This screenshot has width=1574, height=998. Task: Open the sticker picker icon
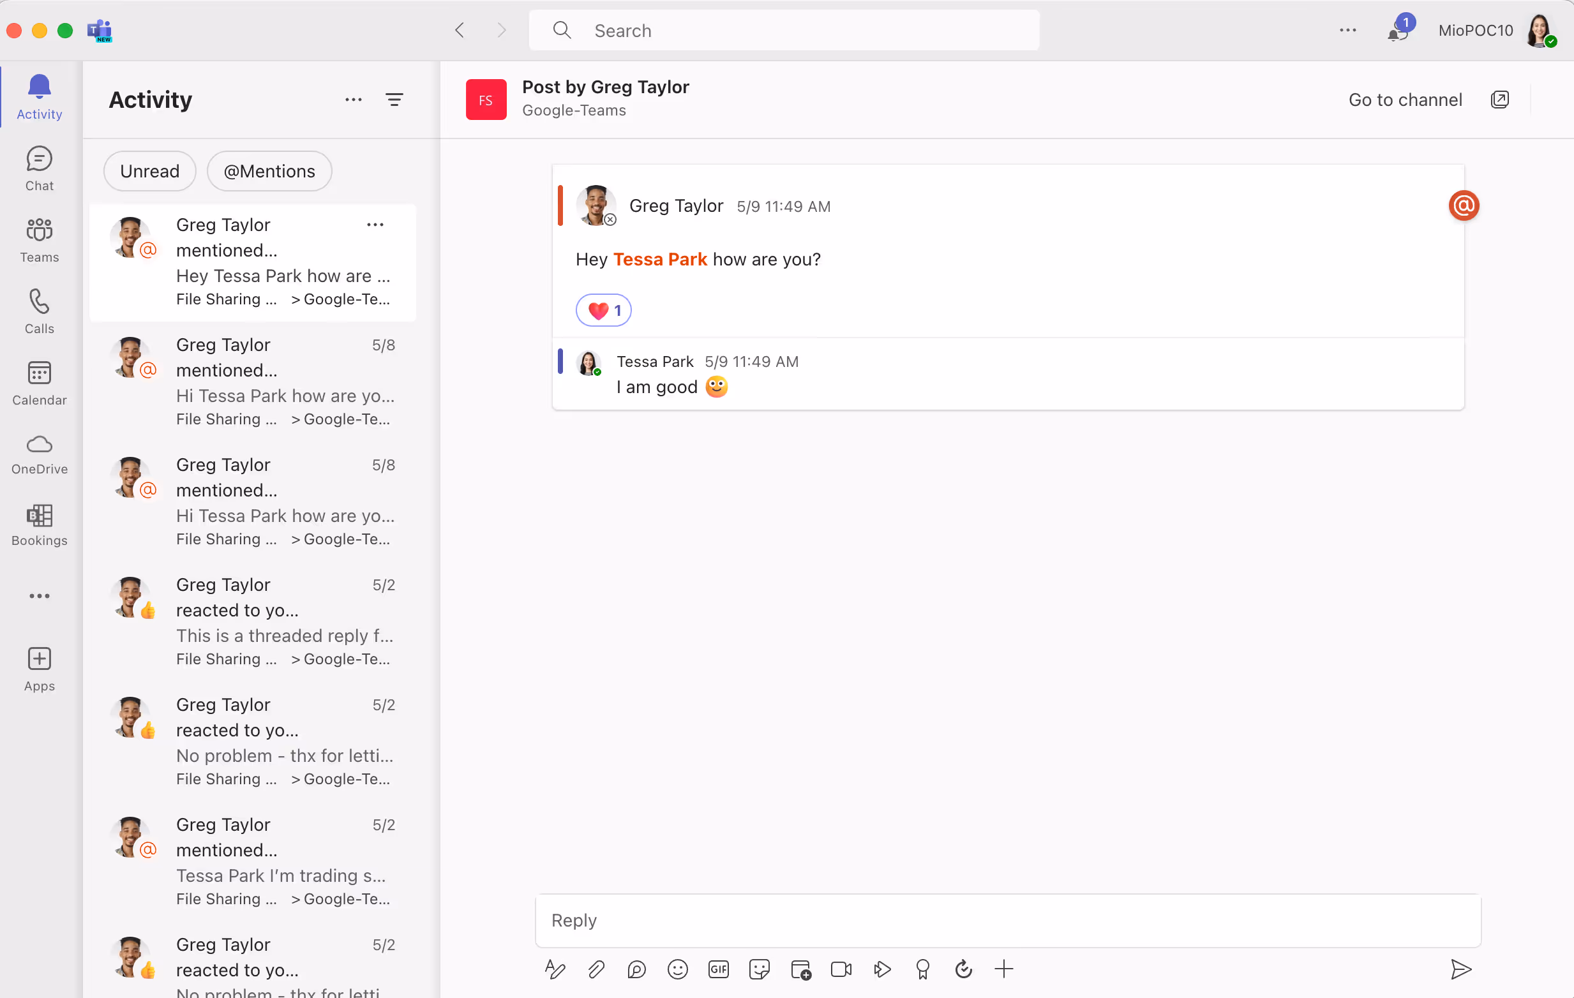759,969
